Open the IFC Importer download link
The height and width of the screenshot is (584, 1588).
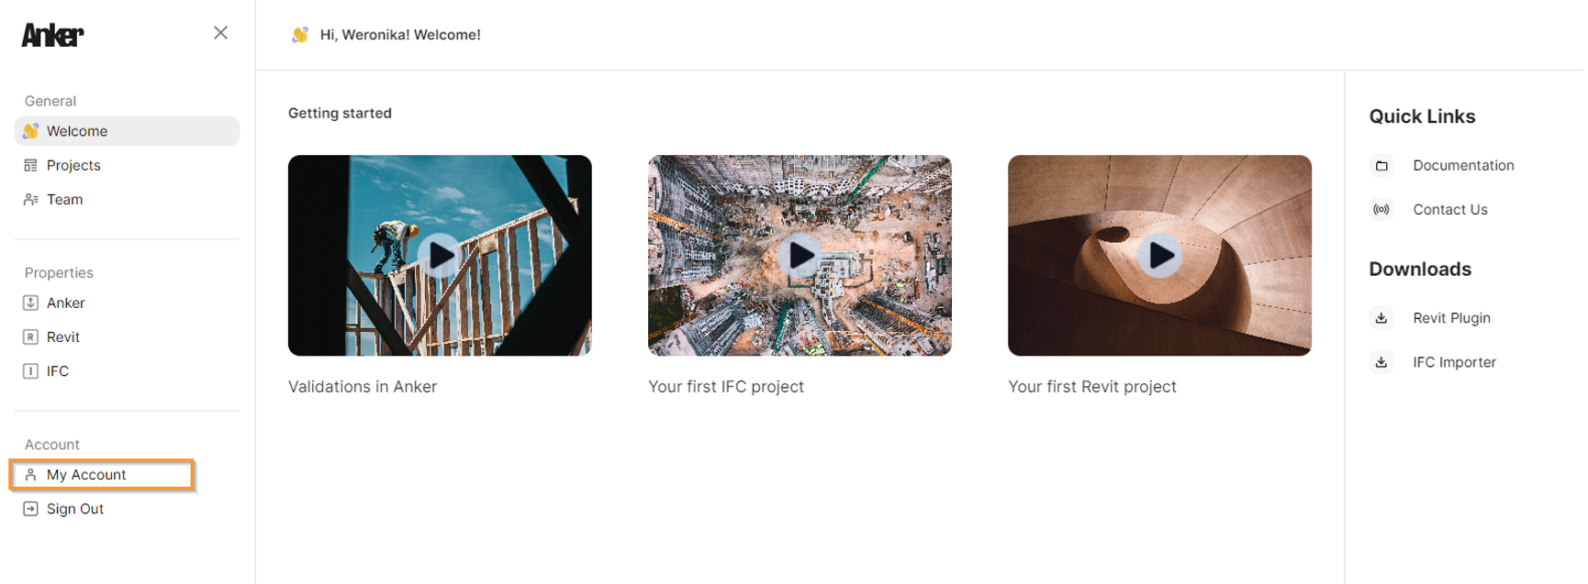tap(1454, 361)
